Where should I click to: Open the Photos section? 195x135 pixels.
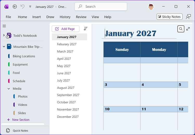tap(23, 96)
